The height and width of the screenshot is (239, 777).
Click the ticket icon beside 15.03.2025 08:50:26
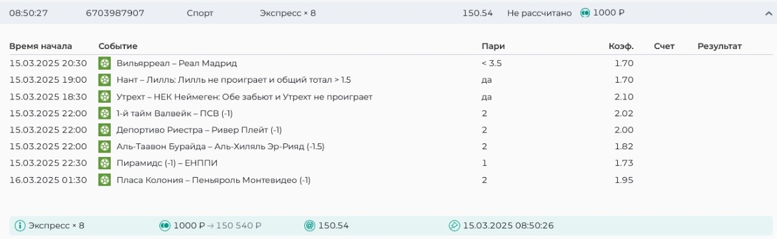click(x=454, y=226)
